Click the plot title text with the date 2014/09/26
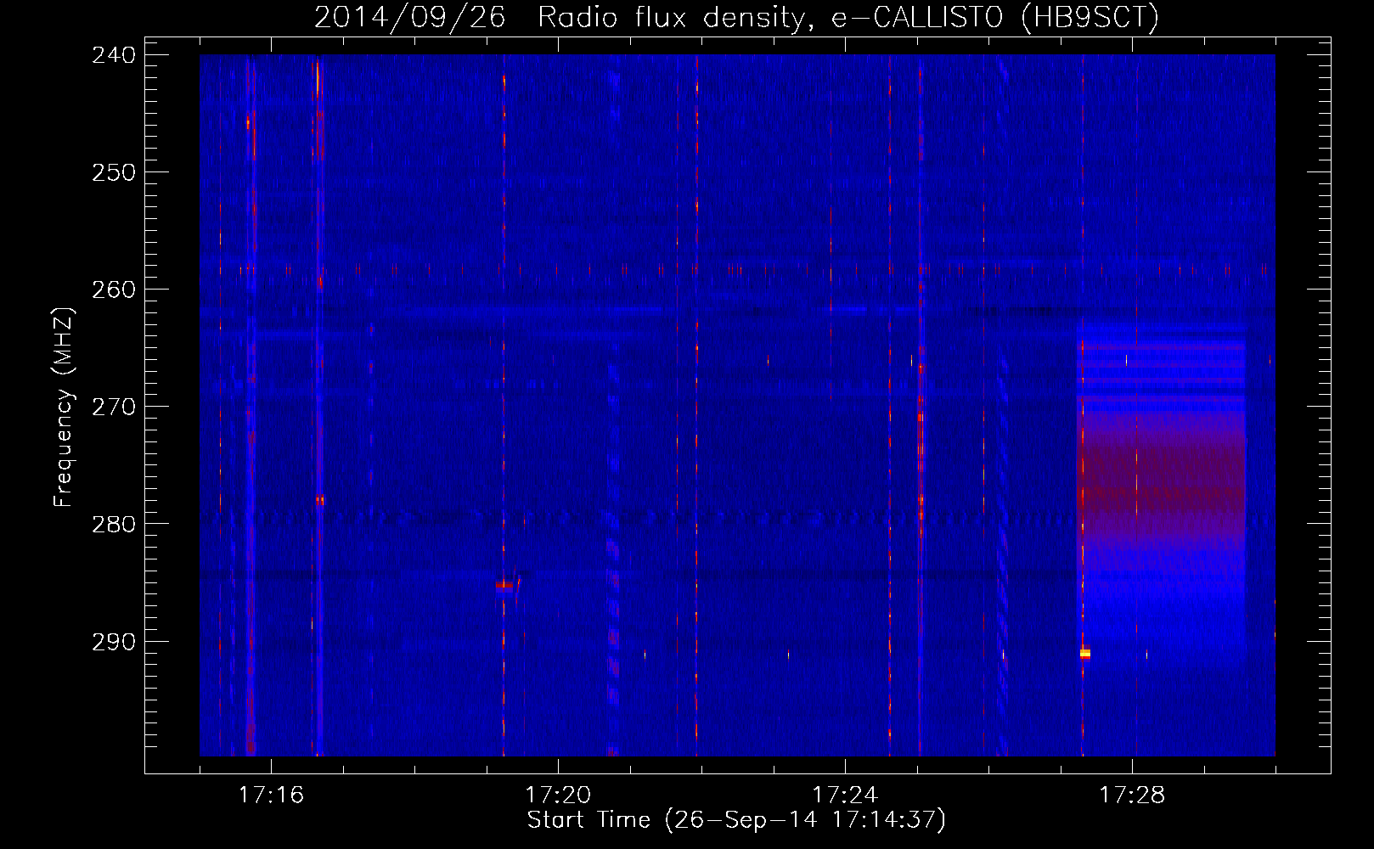 tap(736, 17)
